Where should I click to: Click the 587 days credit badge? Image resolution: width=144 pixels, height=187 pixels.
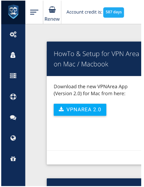point(114,12)
